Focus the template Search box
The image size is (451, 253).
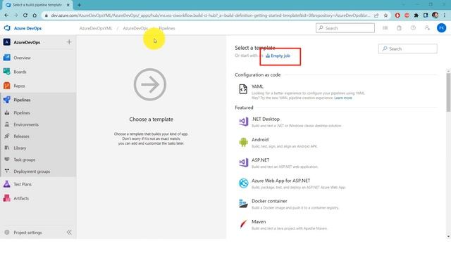[x=407, y=48]
